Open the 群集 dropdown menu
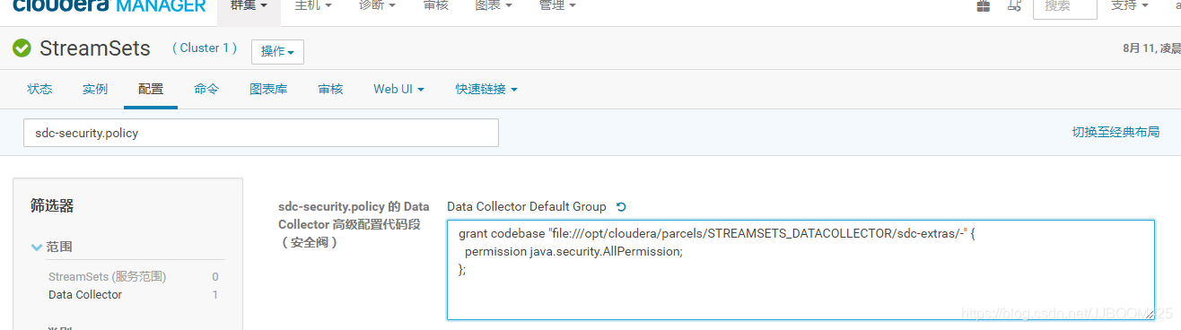 [249, 5]
